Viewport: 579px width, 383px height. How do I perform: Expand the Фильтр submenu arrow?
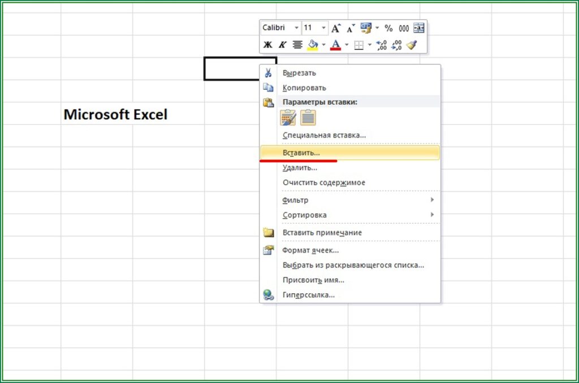432,199
